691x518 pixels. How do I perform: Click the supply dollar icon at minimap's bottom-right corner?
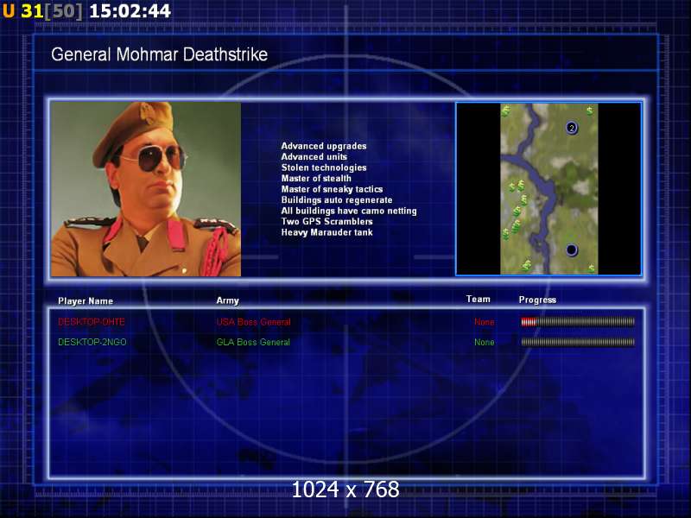[592, 268]
